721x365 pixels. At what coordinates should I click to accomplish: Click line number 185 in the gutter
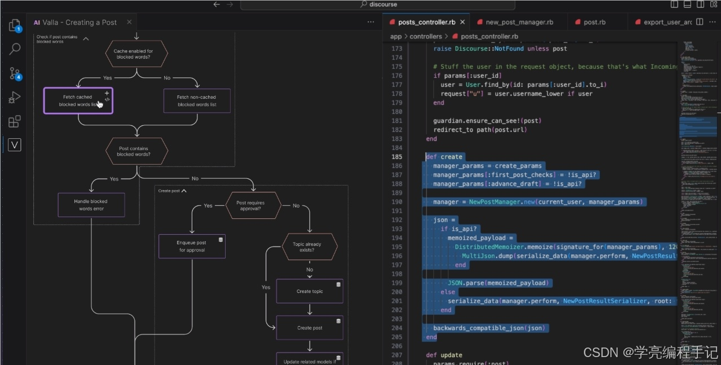397,156
